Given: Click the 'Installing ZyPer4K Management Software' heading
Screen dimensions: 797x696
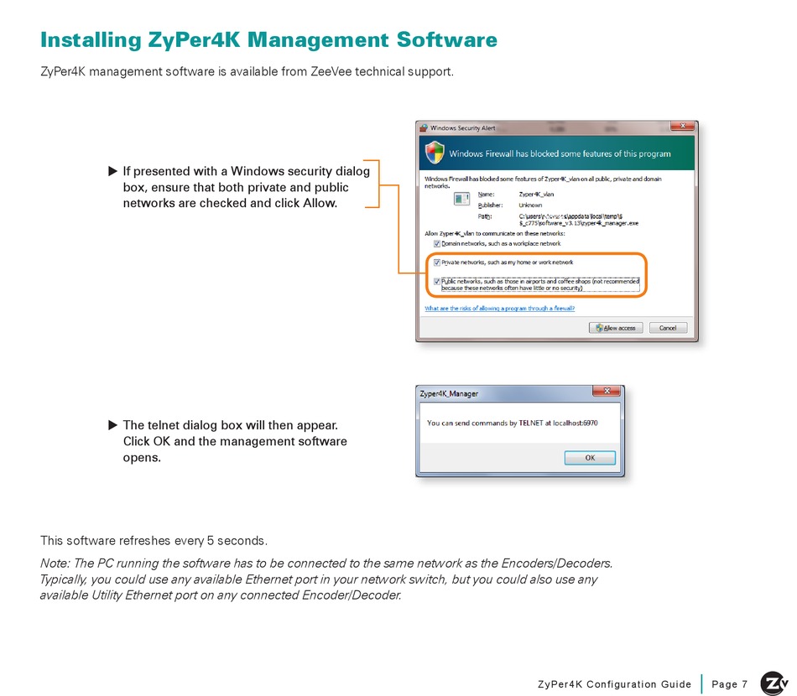Looking at the screenshot, I should [x=269, y=39].
